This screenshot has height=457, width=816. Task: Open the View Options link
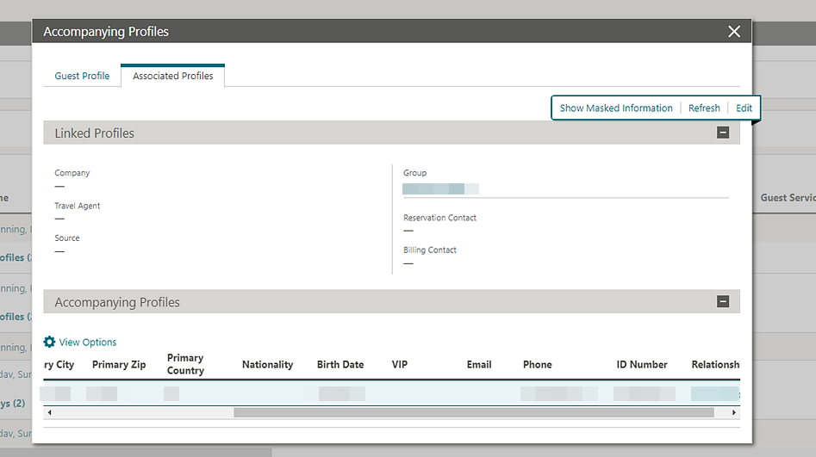click(x=87, y=342)
